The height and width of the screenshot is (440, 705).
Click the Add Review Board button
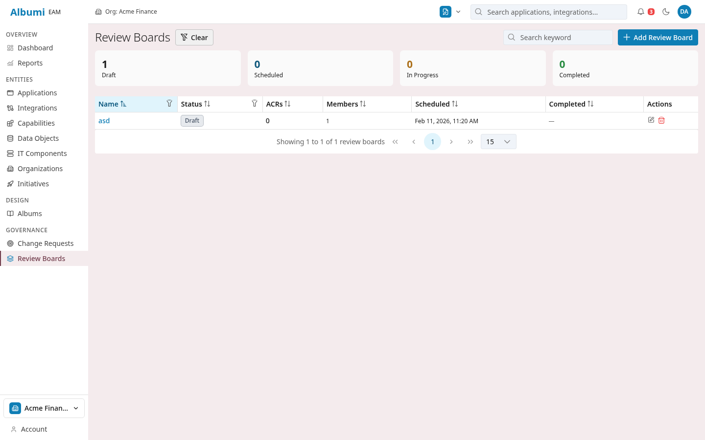point(658,38)
